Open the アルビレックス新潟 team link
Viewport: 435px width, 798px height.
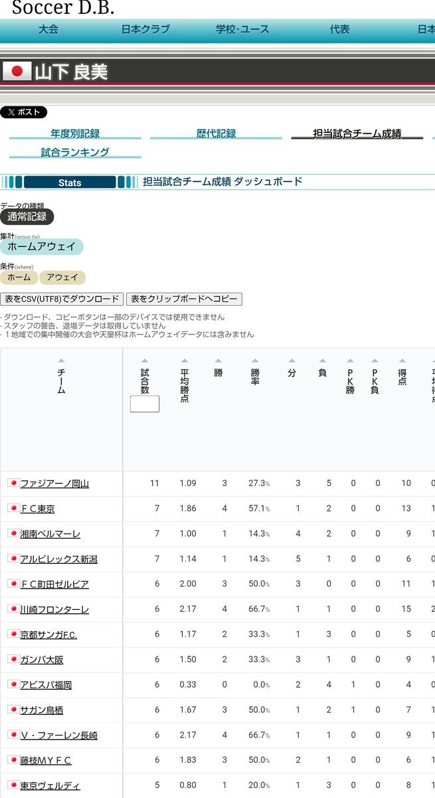58,559
